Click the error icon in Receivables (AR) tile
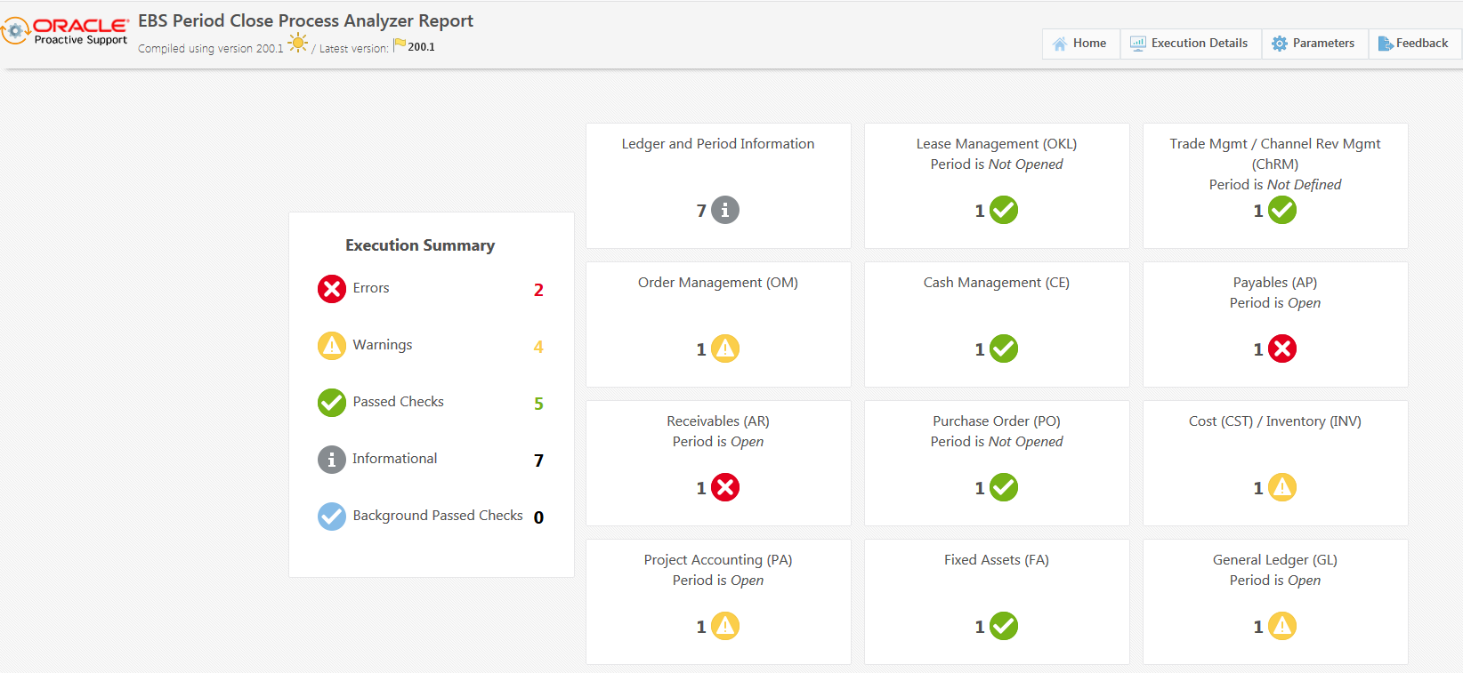 [x=725, y=487]
